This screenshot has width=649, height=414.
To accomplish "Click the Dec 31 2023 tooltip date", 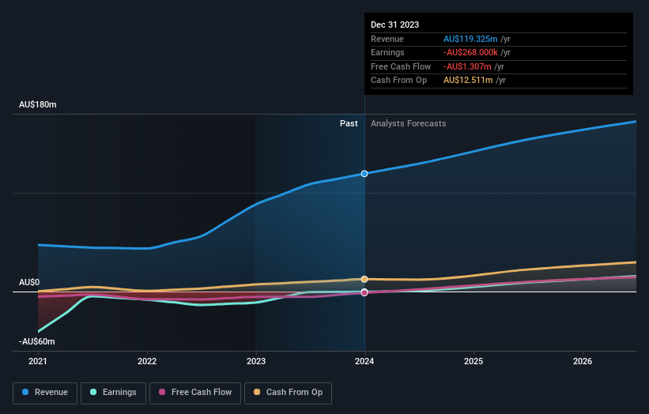I will 395,24.
